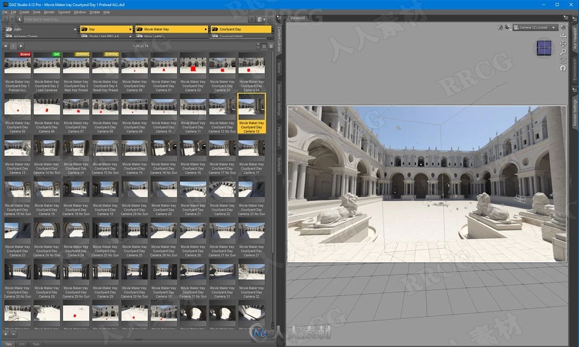Expand the Aako folder arrow
The height and width of the screenshot is (347, 579).
75,29
